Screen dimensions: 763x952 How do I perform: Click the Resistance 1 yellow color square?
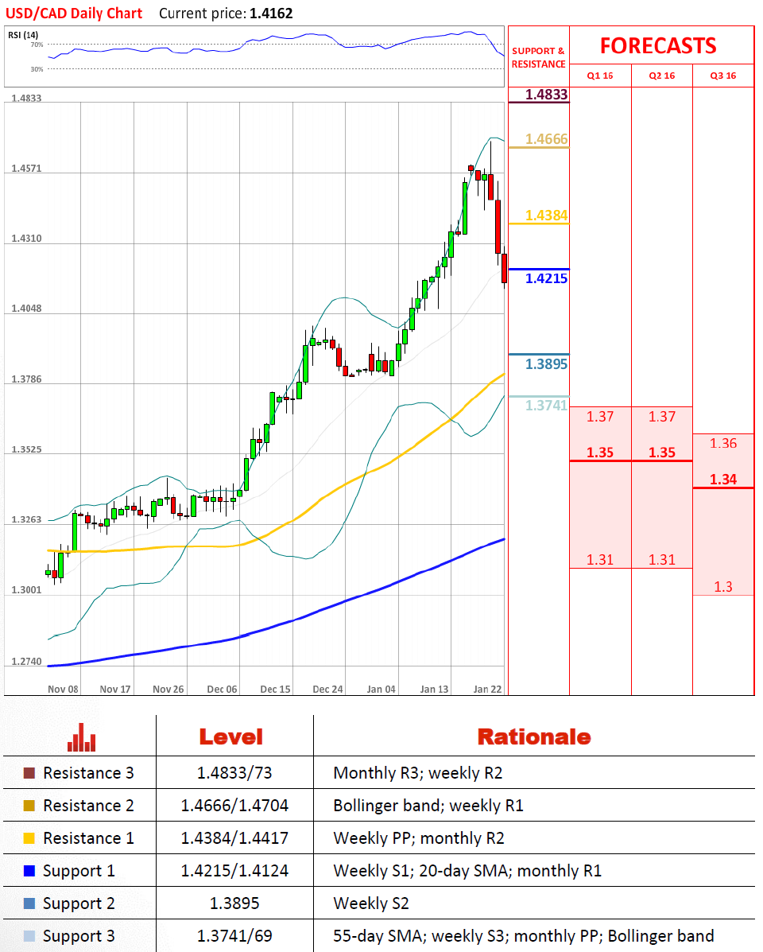point(29,838)
